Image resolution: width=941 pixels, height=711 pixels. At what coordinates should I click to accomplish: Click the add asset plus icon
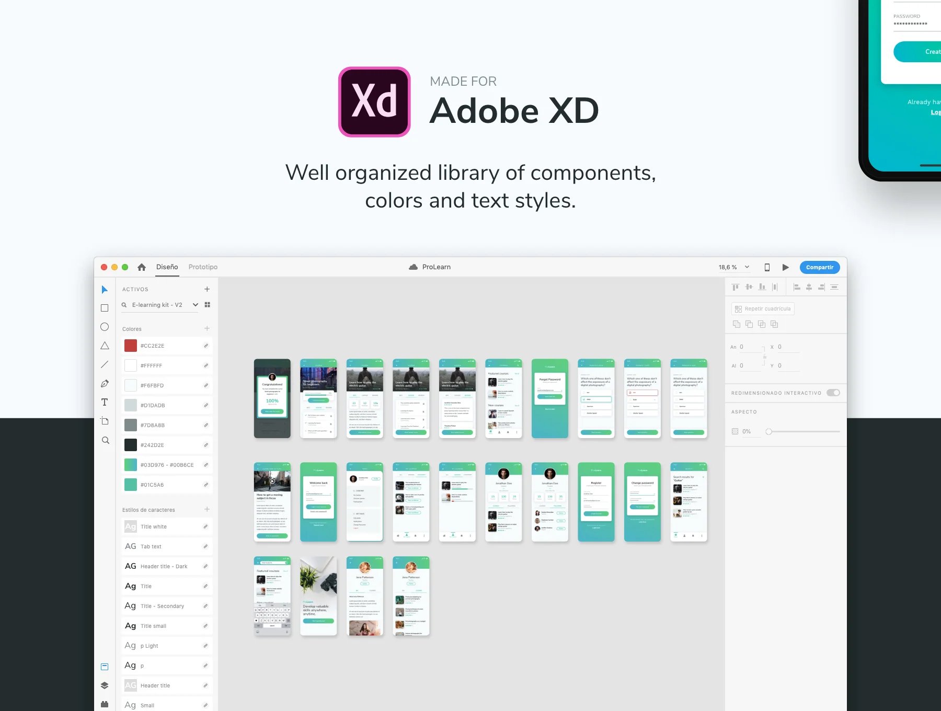(207, 289)
